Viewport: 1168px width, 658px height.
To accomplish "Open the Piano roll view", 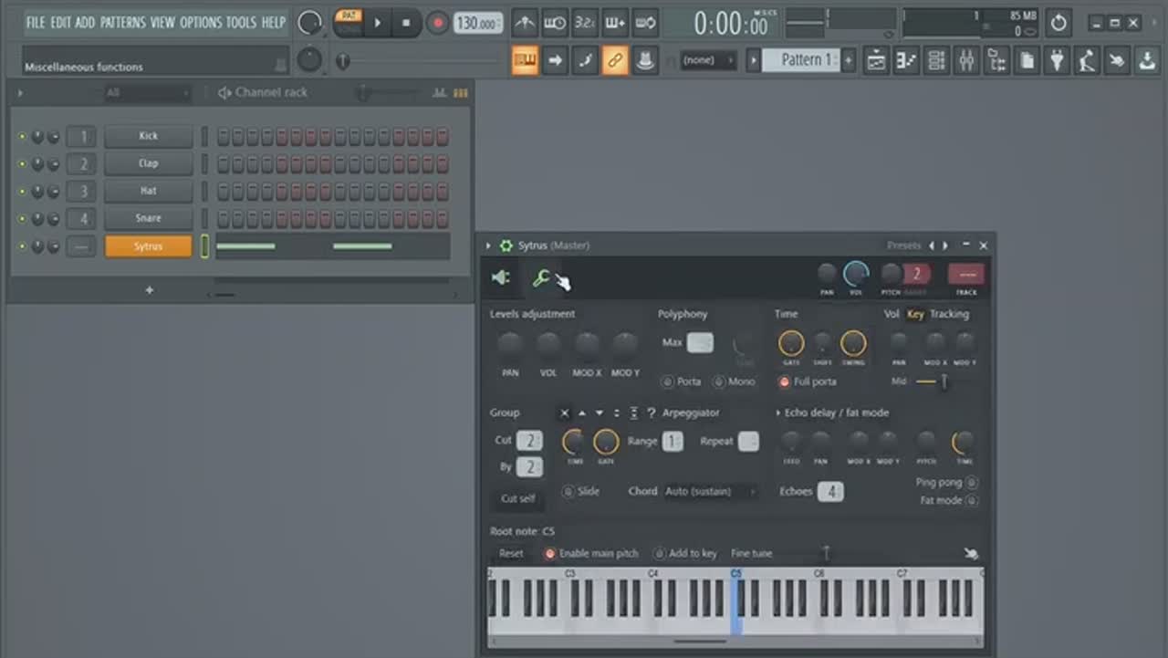I will point(906,61).
